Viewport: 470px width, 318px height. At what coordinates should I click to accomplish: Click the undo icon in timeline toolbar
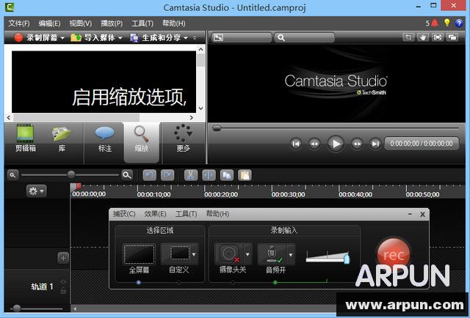150,175
